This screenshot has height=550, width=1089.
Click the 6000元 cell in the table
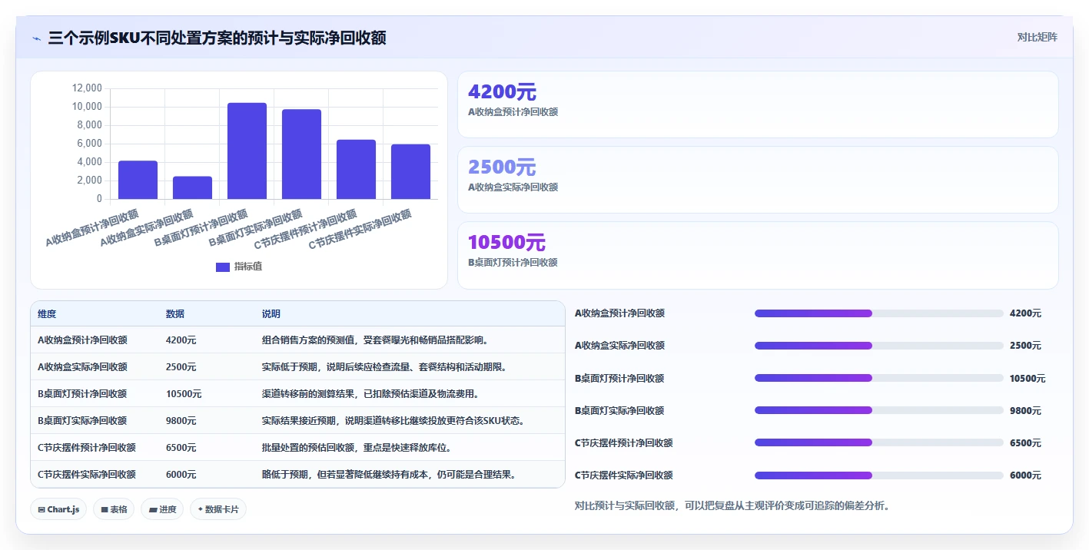(x=181, y=475)
